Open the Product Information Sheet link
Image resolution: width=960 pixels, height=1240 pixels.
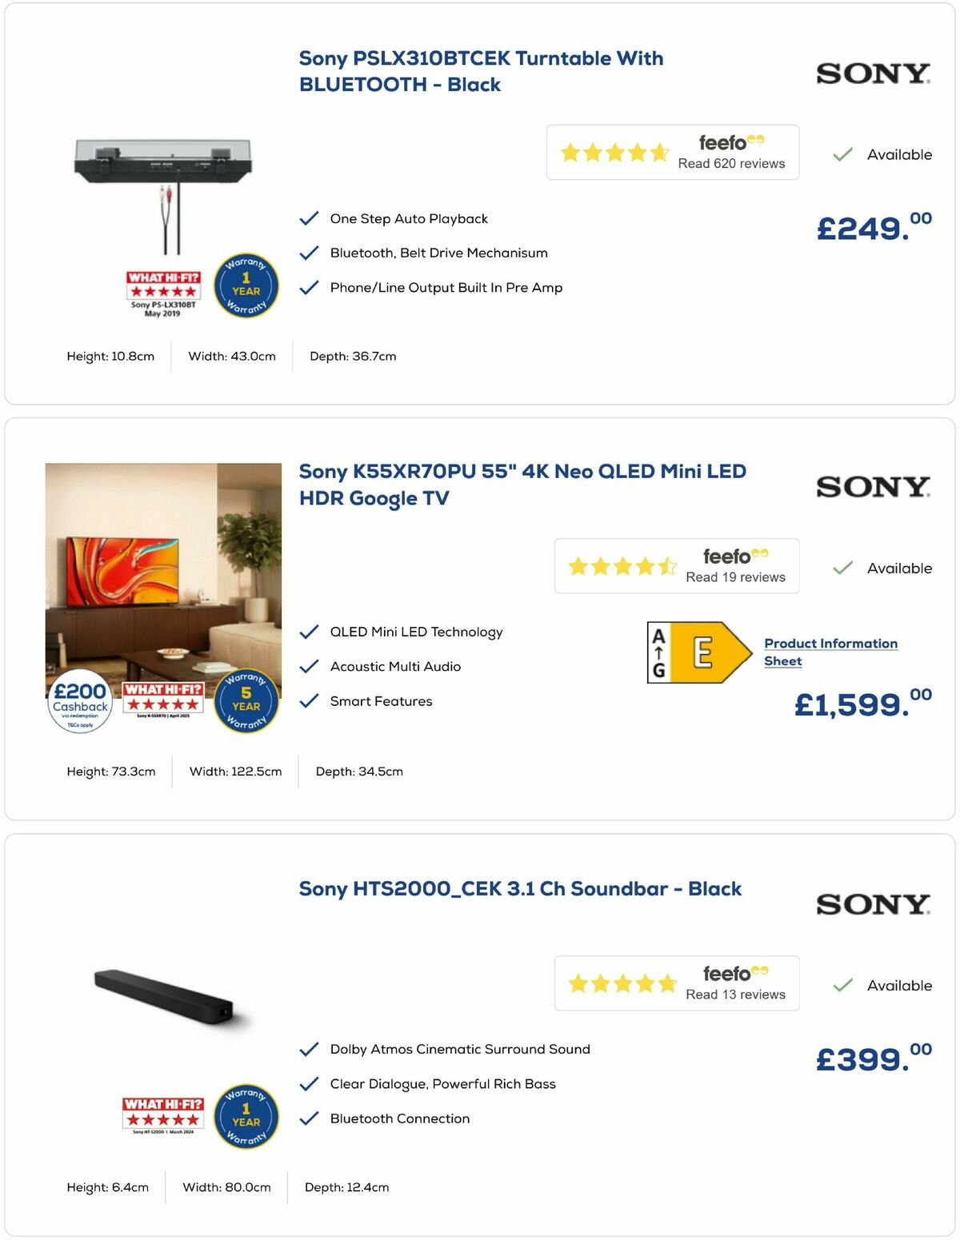coord(830,652)
